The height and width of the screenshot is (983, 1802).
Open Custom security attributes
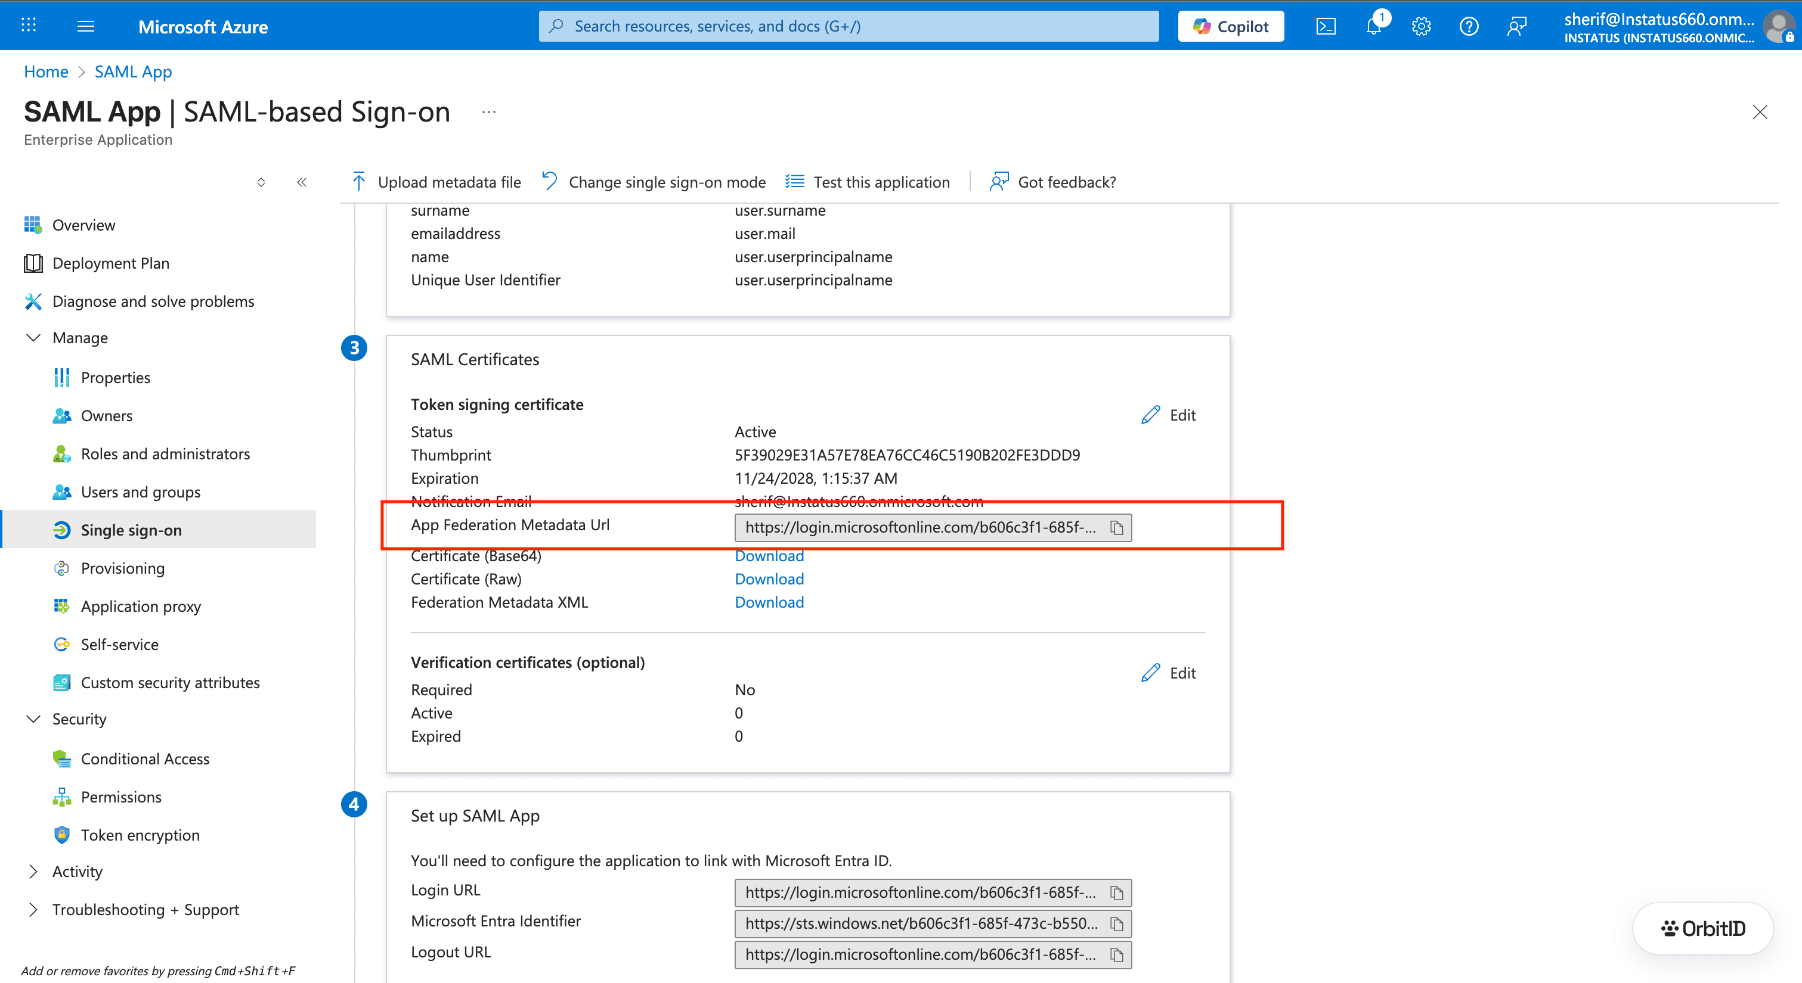(x=170, y=682)
